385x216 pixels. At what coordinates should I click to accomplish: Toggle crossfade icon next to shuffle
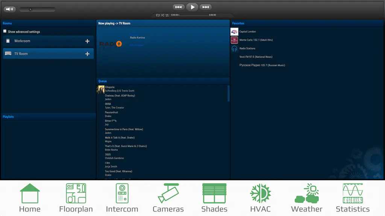tap(167, 15)
